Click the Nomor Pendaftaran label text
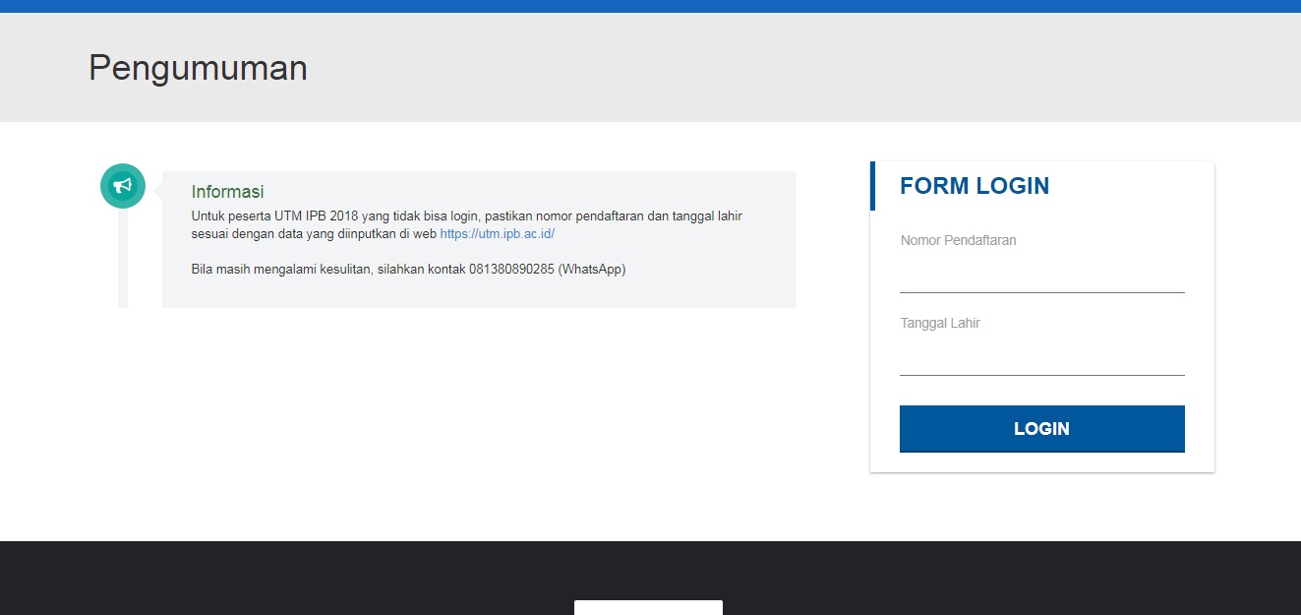Viewport: 1301px width, 615px height. (958, 240)
